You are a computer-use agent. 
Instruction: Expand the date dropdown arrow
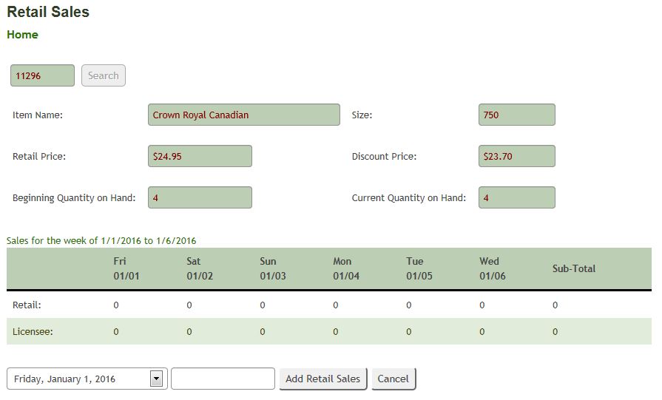156,379
